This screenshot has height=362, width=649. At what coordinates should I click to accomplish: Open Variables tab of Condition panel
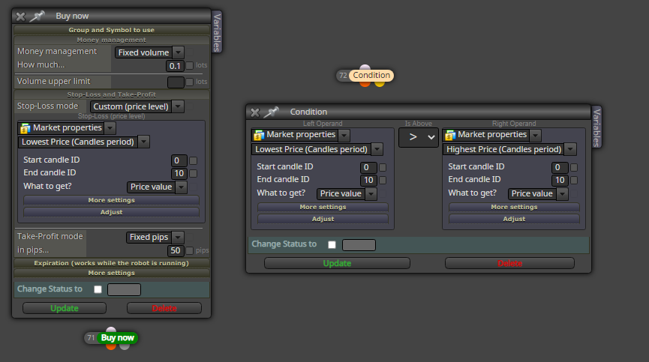pyautogui.click(x=596, y=127)
